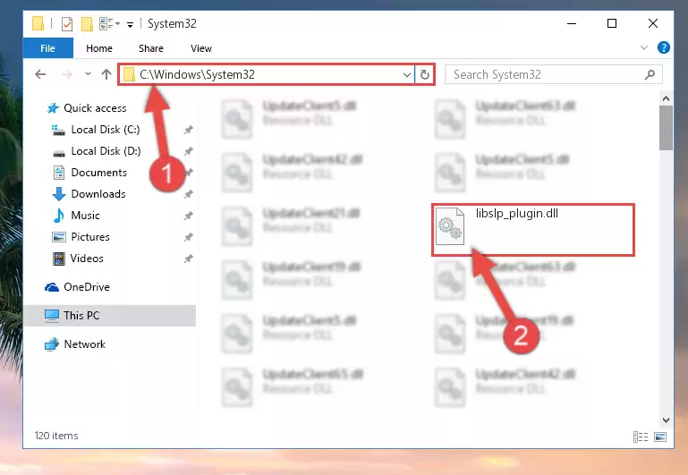Image resolution: width=688 pixels, height=475 pixels.
Task: Click the pin icon beside Videos
Action: pos(188,259)
